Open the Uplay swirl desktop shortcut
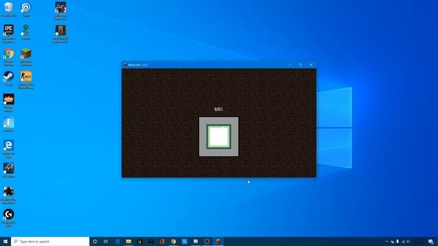Screen dimensions: 438x246 [x=26, y=9]
